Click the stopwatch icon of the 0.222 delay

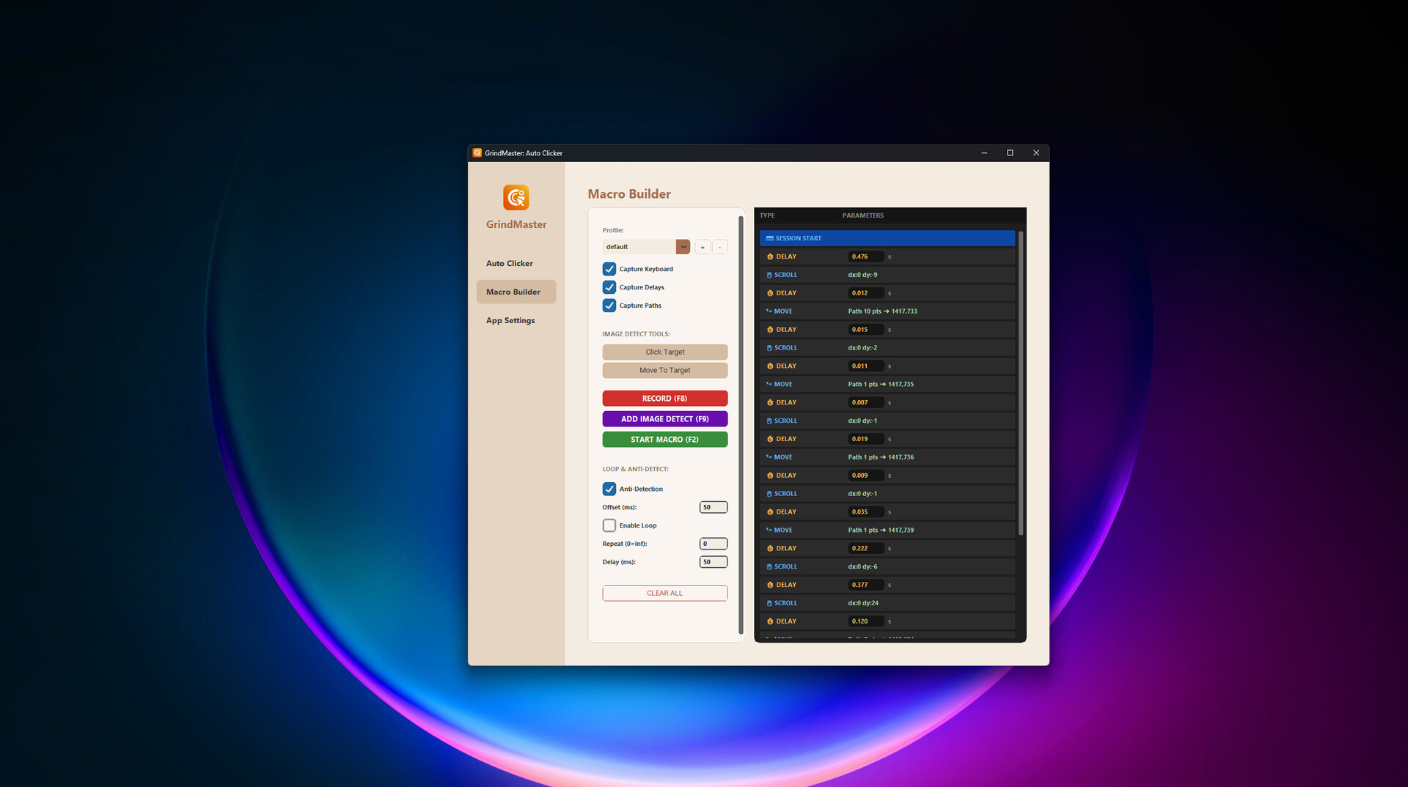pyautogui.click(x=770, y=548)
